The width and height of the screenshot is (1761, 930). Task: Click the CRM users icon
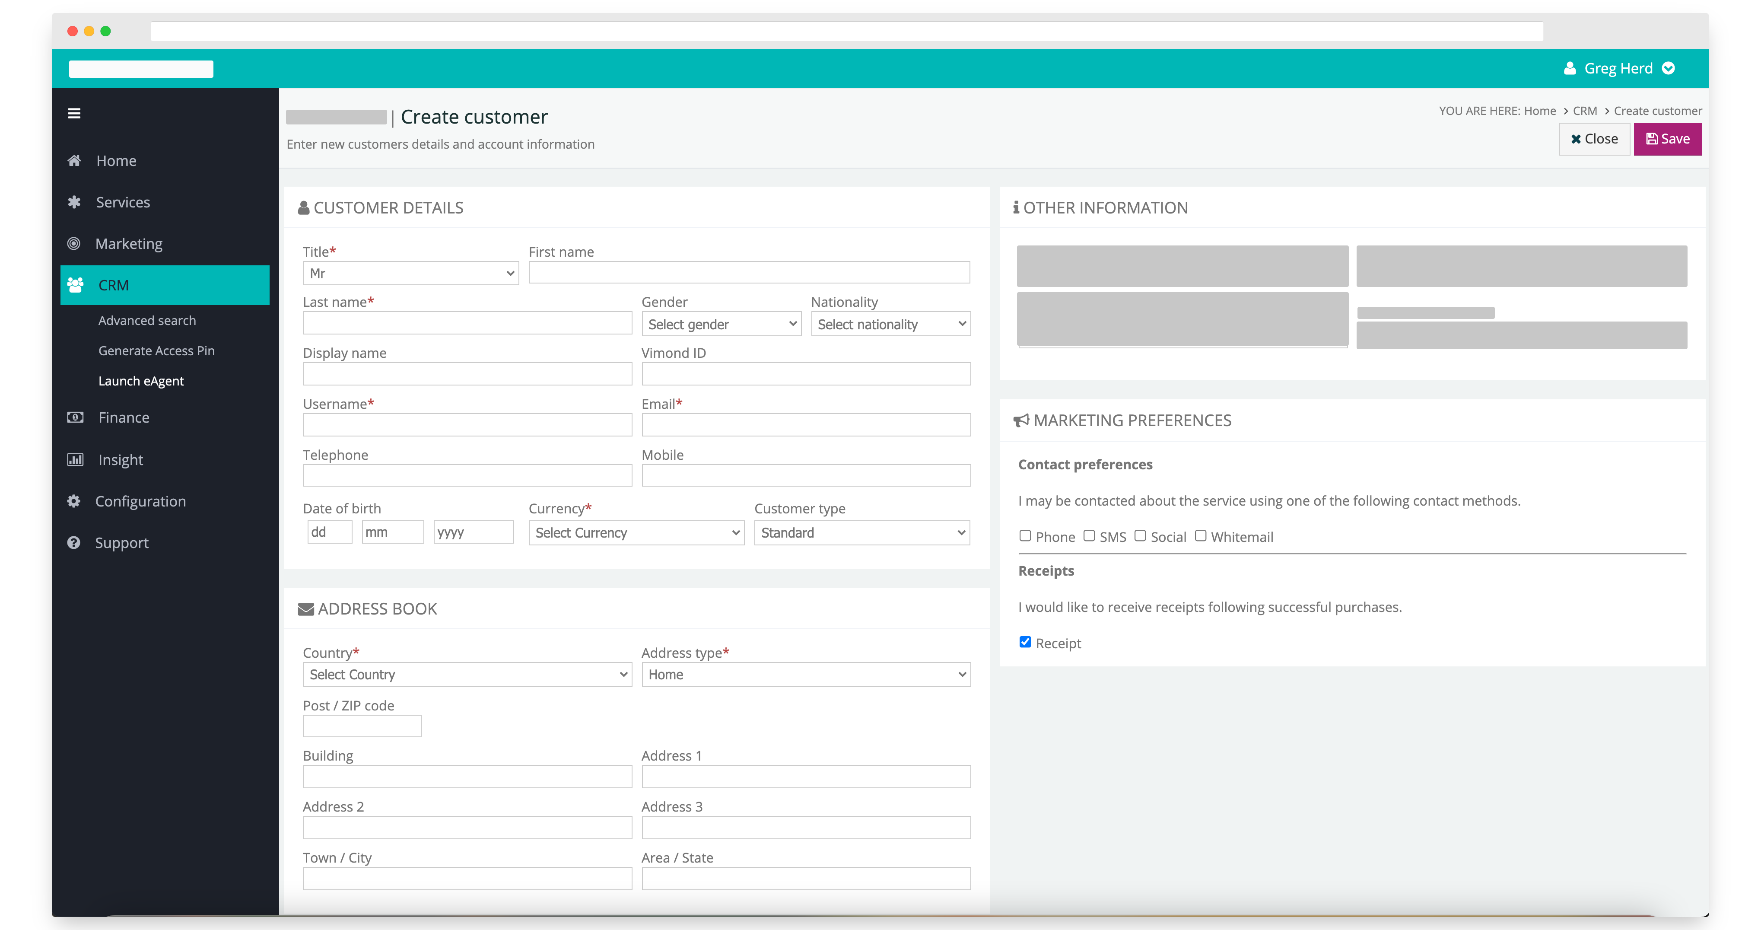pyautogui.click(x=75, y=284)
